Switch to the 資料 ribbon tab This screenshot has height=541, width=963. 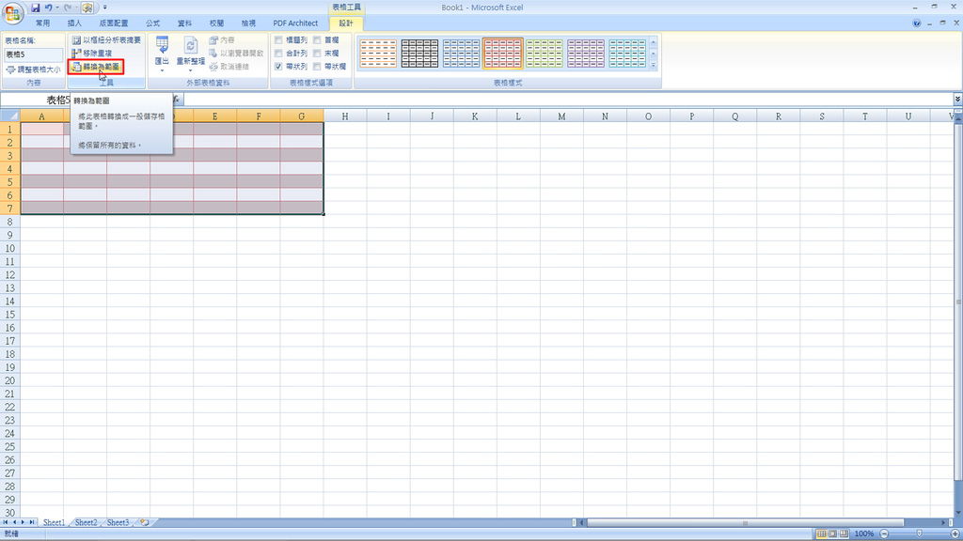click(x=185, y=23)
